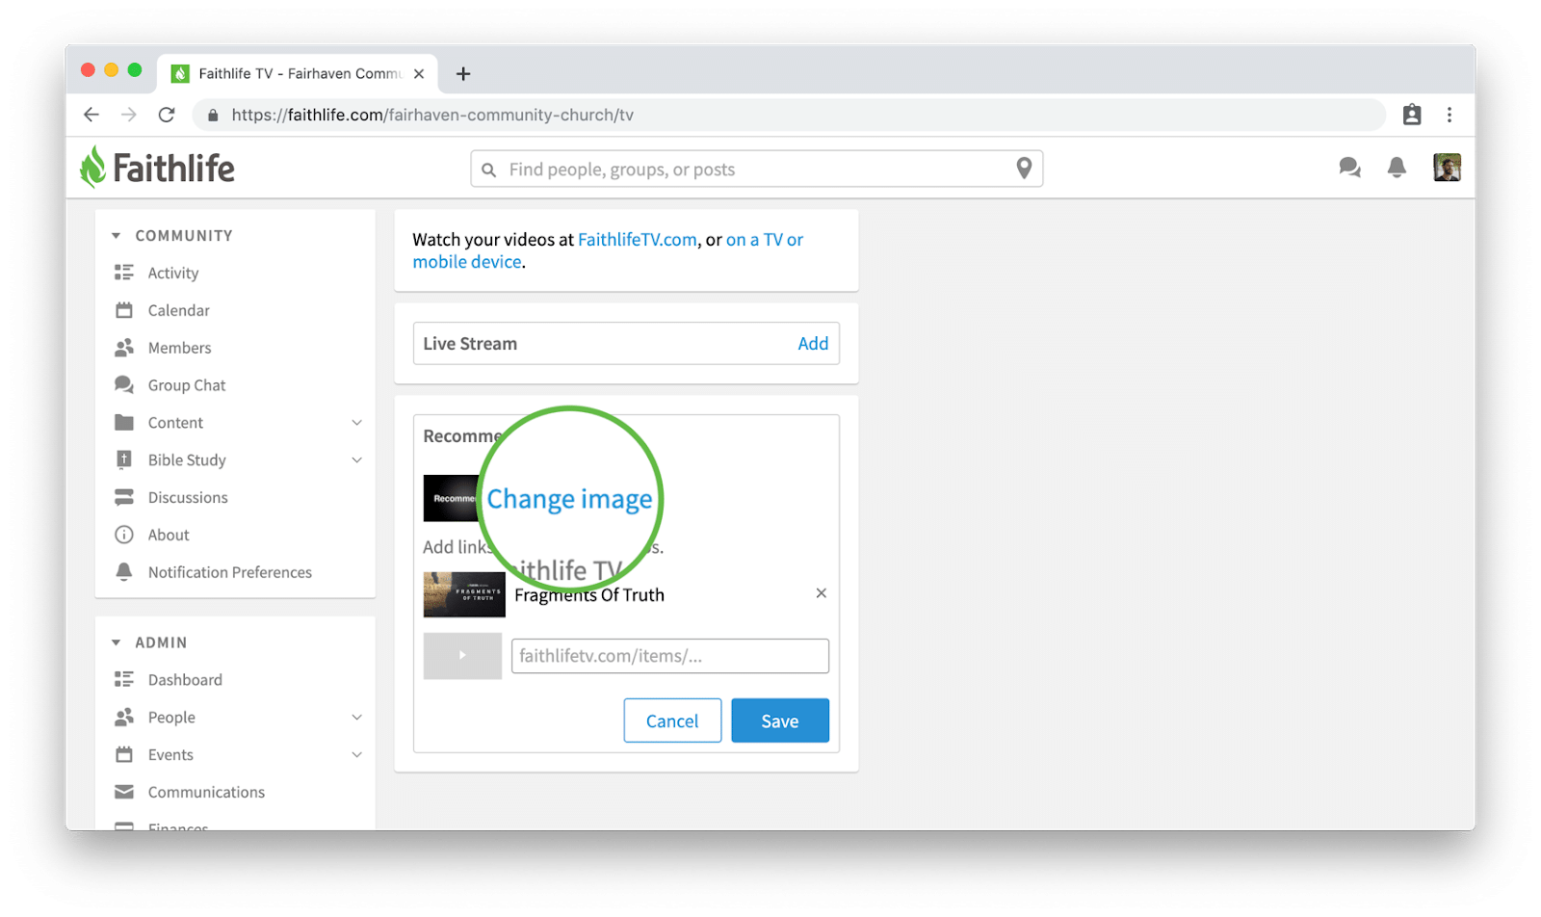Click the Admin People icon
This screenshot has width=1541, height=917.
124,717
